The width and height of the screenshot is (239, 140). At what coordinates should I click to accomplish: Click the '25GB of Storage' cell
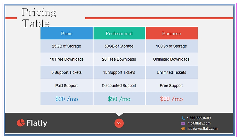click(x=67, y=46)
